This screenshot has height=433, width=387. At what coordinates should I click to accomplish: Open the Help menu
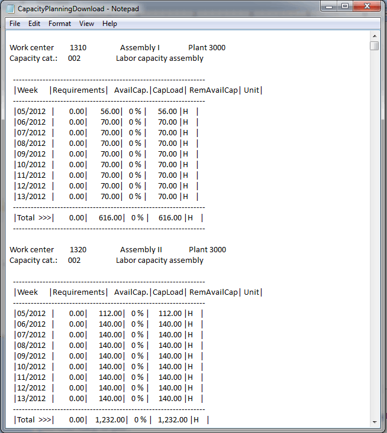click(x=109, y=24)
